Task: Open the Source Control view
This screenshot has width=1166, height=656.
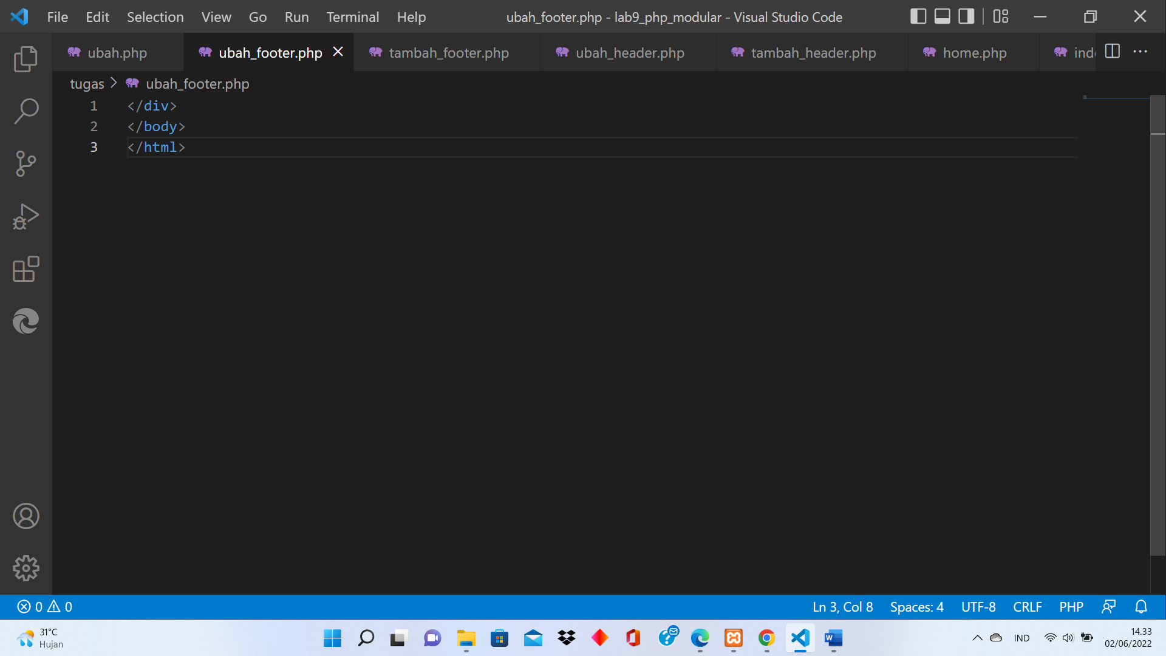Action: pos(26,163)
